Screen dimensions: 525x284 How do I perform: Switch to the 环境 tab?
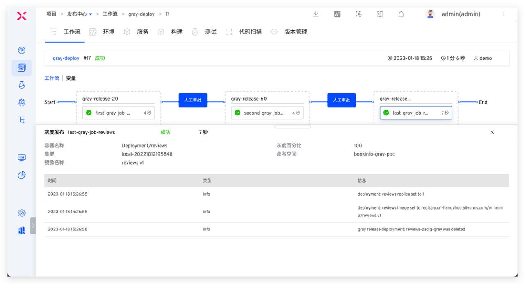108,32
